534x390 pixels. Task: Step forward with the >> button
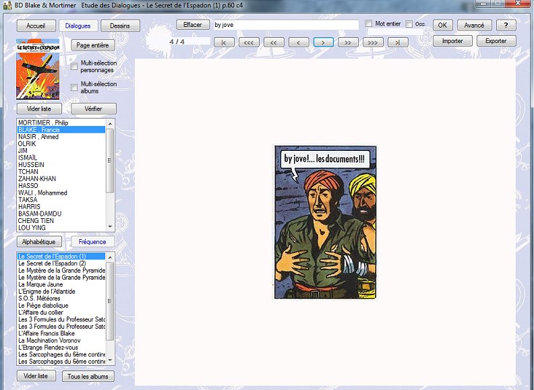pyautogui.click(x=348, y=42)
